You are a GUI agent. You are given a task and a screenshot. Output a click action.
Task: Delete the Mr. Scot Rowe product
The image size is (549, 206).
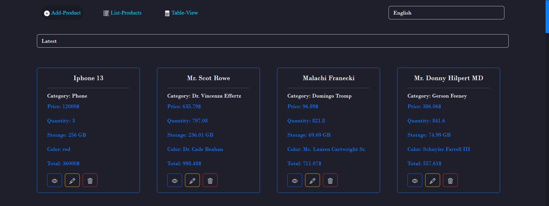(210, 180)
